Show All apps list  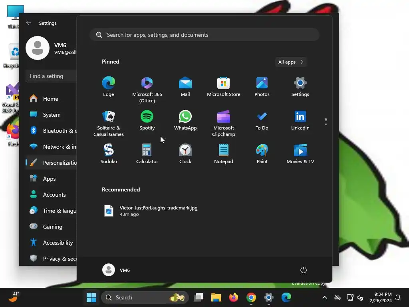291,62
